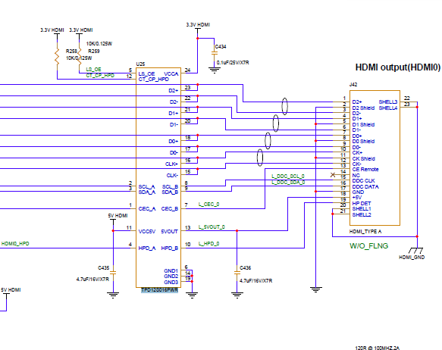The height and width of the screenshot is (350, 442).
Task: Click the C434 capacitor symbol
Action: coord(215,53)
